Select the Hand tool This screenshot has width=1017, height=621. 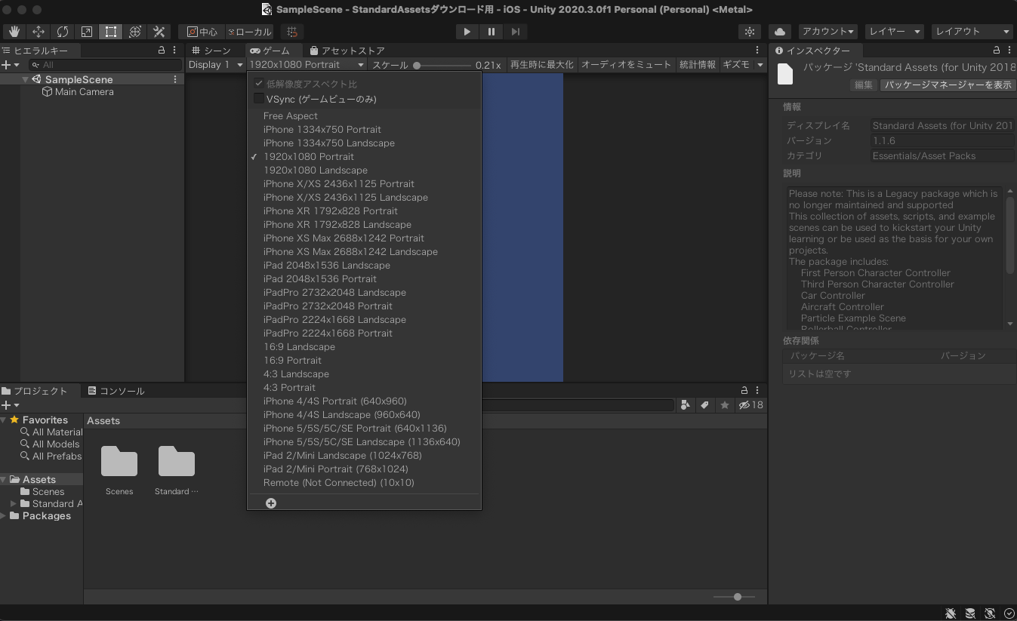coord(14,32)
